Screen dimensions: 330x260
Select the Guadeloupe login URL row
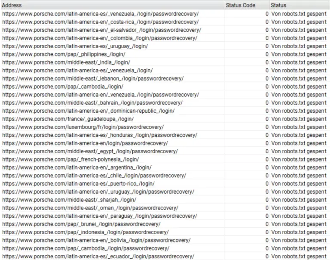(68, 119)
